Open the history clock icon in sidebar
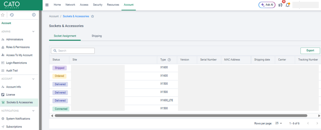Image resolution: width=321 pixels, height=130 pixels. [x=12, y=15]
